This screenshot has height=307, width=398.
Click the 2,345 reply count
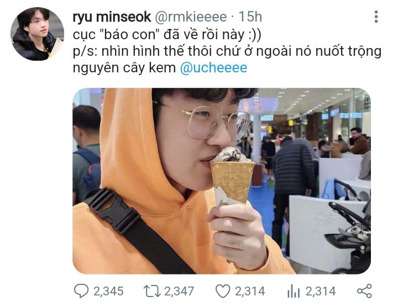tap(108, 292)
